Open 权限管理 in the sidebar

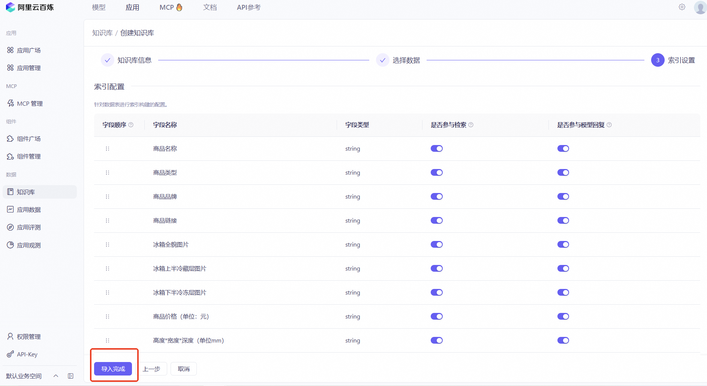pyautogui.click(x=29, y=337)
